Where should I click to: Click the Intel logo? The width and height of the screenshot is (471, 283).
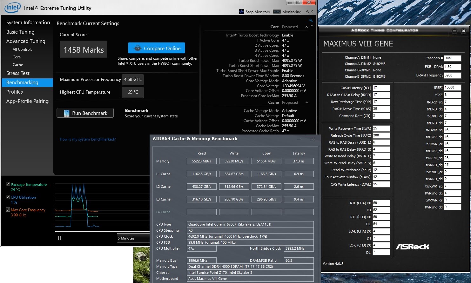tap(13, 8)
